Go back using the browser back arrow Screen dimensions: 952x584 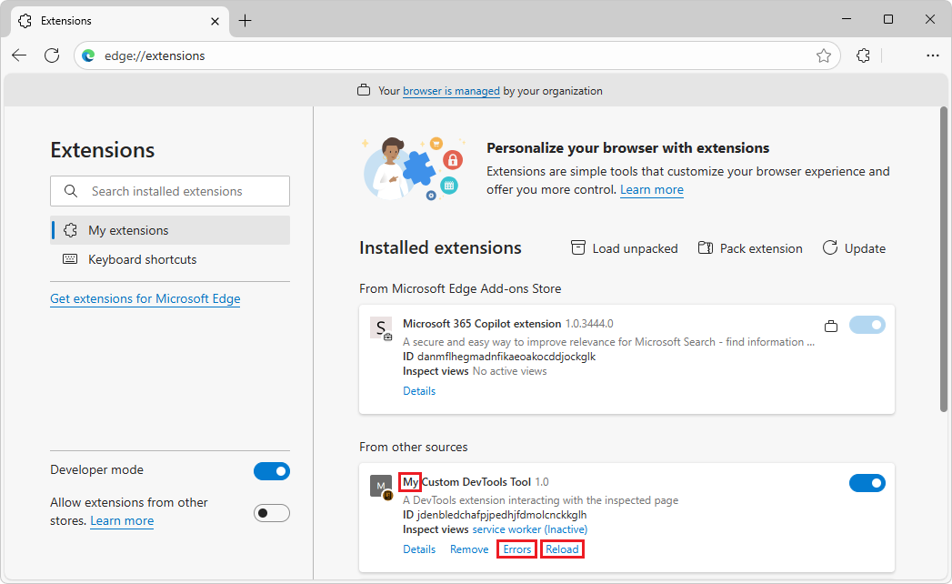click(x=19, y=55)
